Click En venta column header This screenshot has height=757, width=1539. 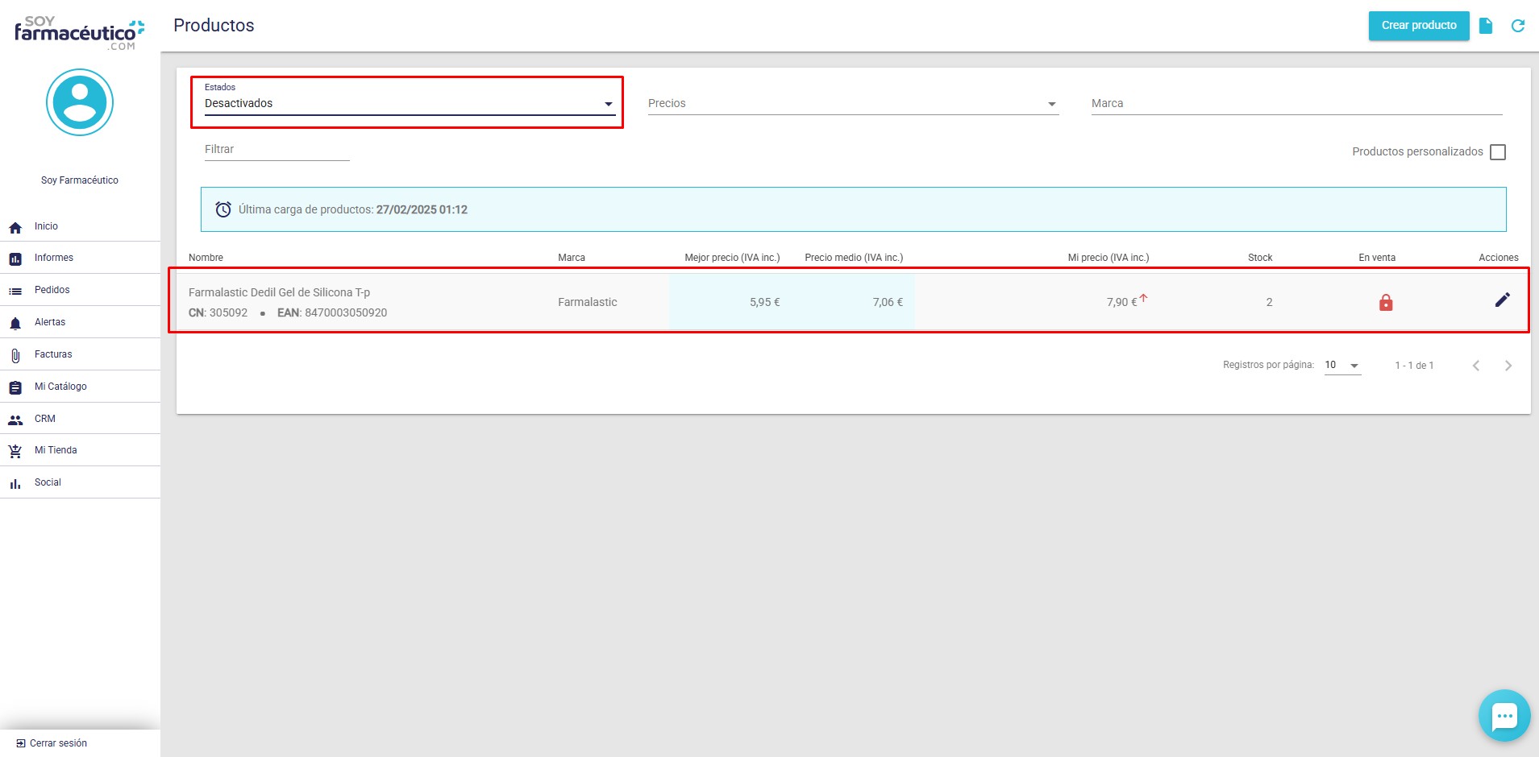(x=1377, y=258)
